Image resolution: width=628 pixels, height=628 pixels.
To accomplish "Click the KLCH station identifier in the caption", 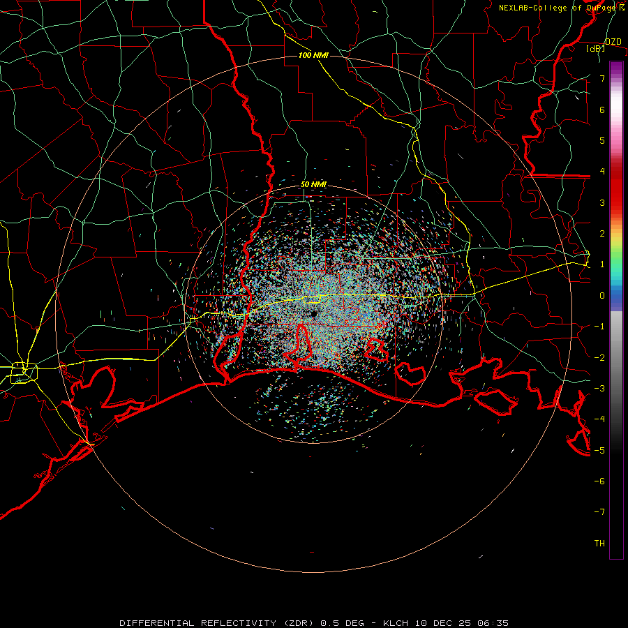I will 396,623.
